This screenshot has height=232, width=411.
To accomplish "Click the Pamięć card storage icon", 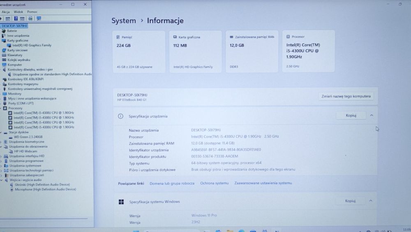I will [x=118, y=37].
